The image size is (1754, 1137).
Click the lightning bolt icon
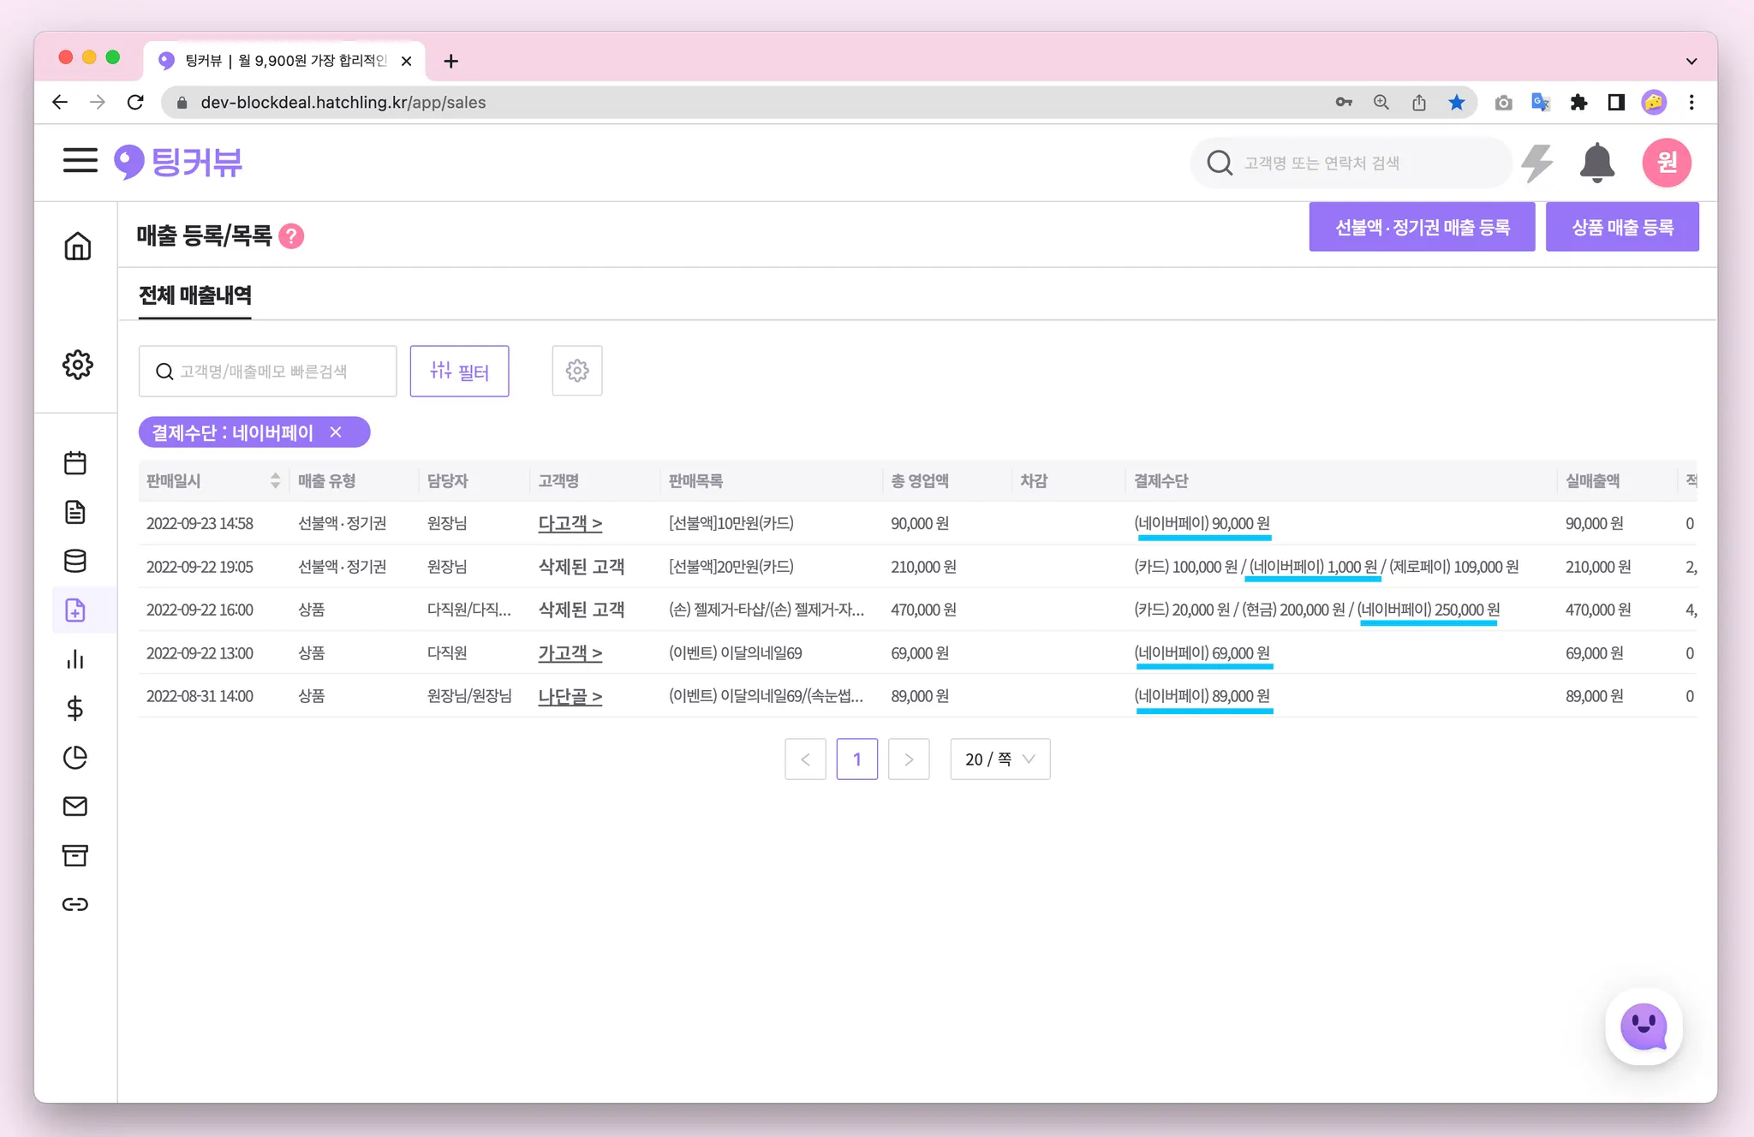click(x=1537, y=163)
